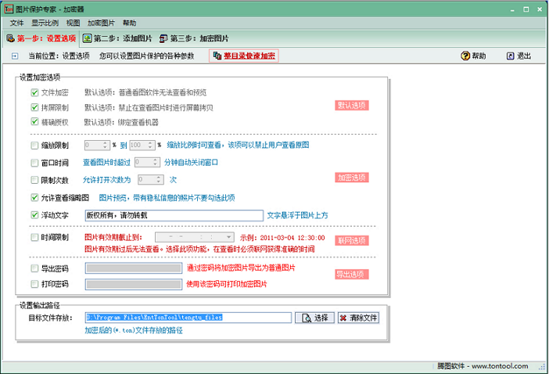Click the pink 联网选项 label
The image size is (549, 374).
351,240
